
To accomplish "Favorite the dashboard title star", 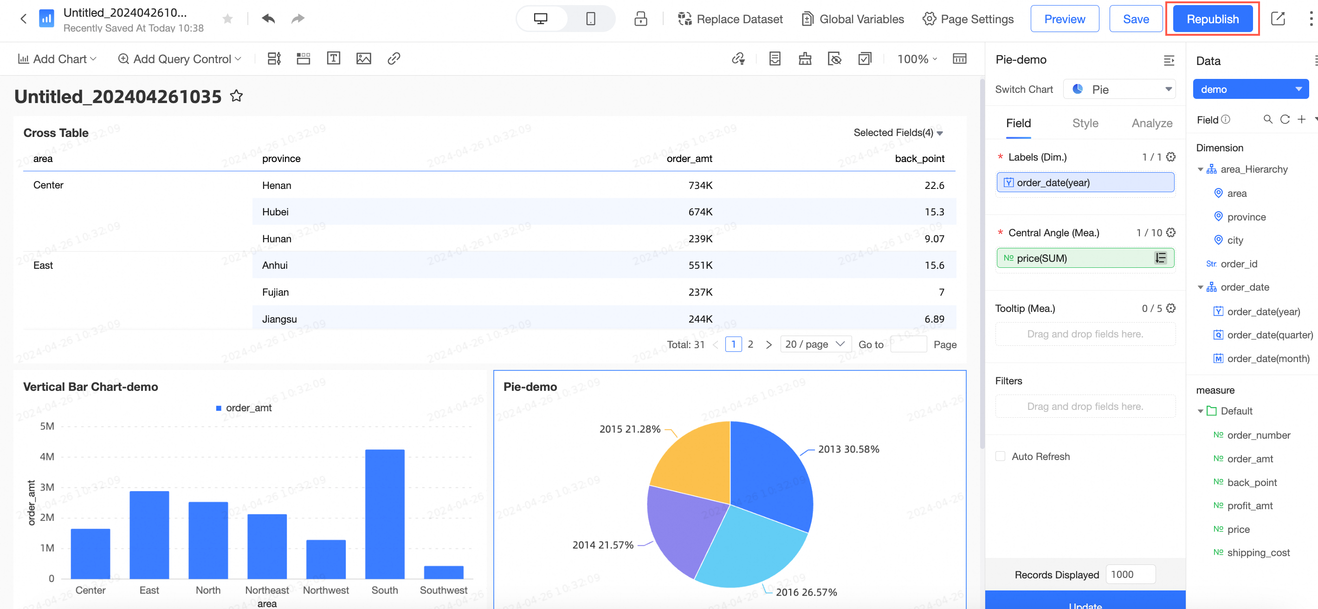I will (236, 96).
